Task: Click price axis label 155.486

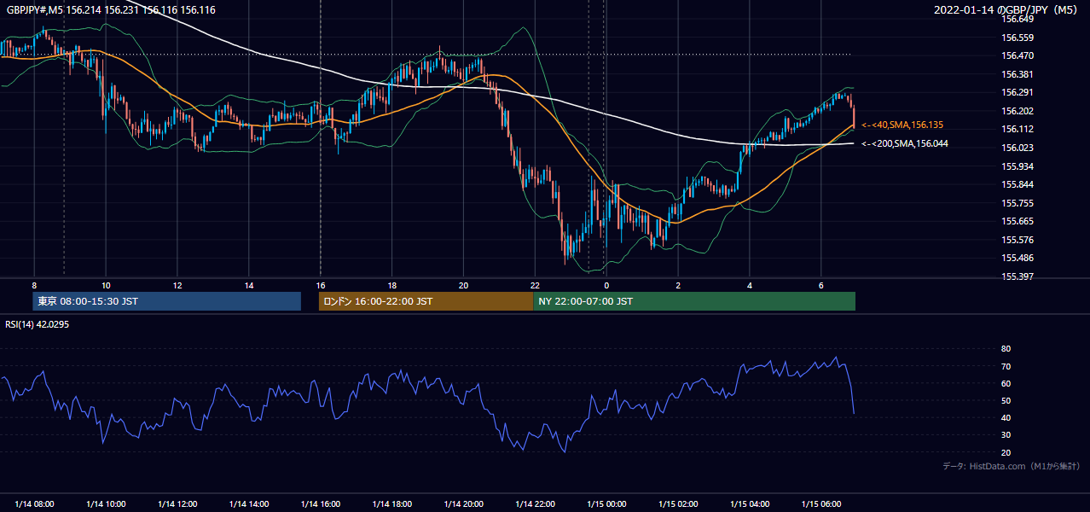Action: [1018, 258]
